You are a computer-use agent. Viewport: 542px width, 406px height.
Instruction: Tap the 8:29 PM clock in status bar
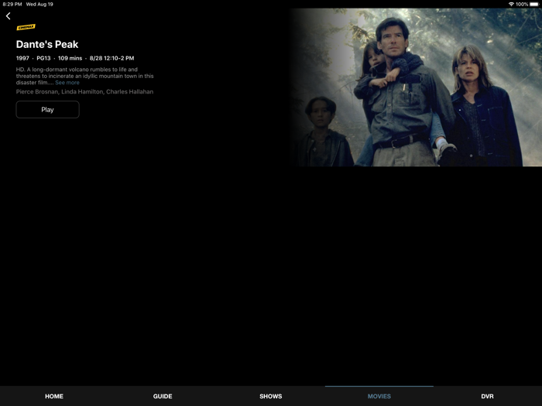pos(12,4)
